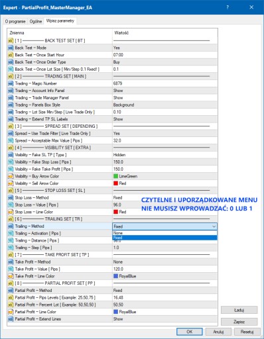264x339 pixels.
Task: Open the Trailing – Method dropdown arrow
Action: [214, 226]
